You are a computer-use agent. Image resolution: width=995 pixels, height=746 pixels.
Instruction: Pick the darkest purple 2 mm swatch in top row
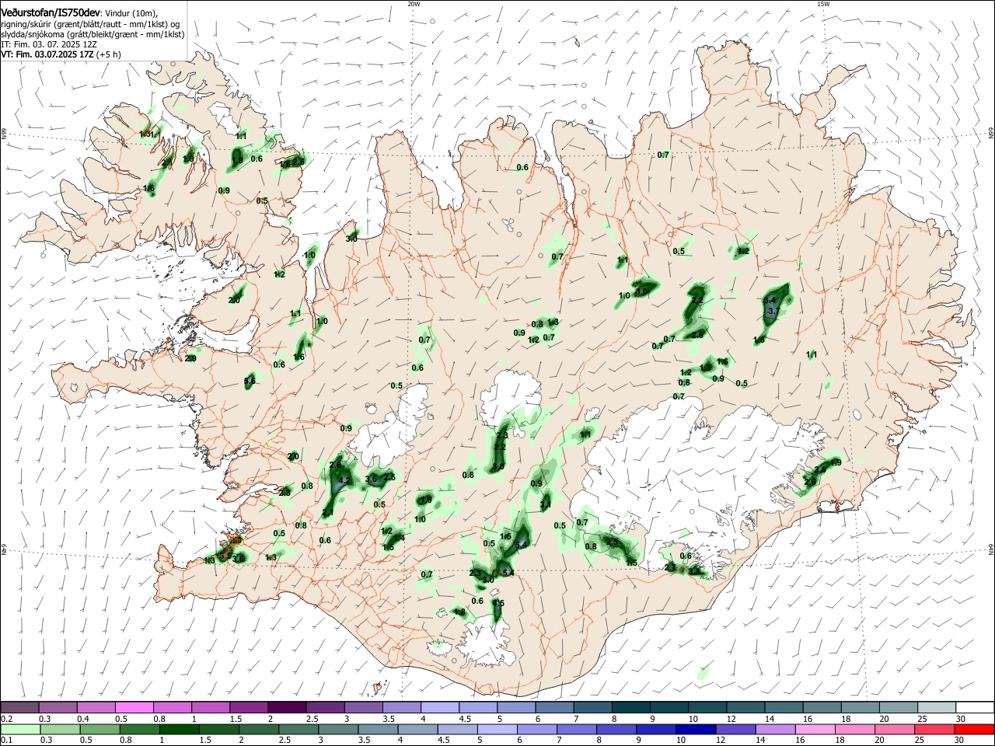(x=287, y=707)
